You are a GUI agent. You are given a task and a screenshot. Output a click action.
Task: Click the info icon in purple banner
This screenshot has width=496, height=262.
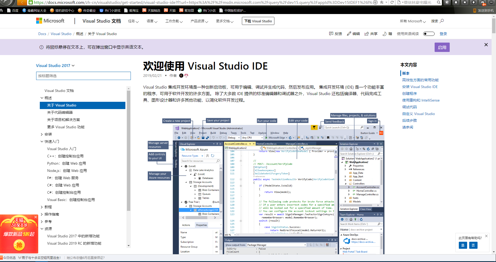point(41,47)
